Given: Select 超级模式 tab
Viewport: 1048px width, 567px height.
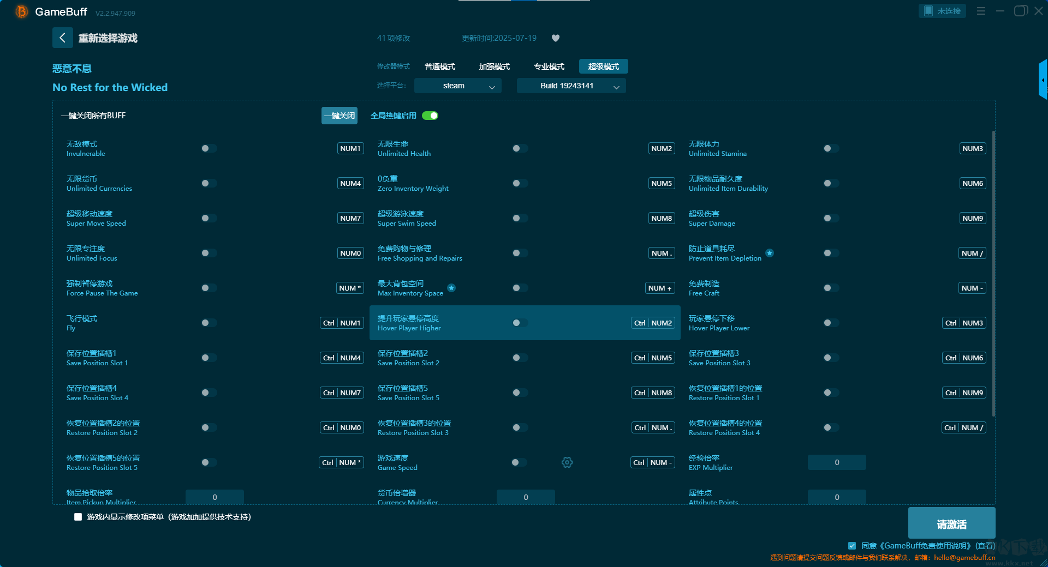Looking at the screenshot, I should pos(604,67).
